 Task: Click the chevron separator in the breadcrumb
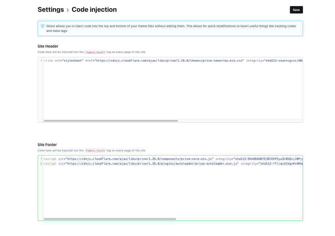67,10
